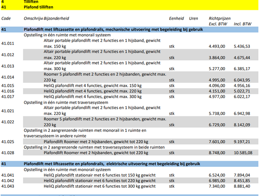
Task: Select price 3.864,00
Action: (217, 58)
